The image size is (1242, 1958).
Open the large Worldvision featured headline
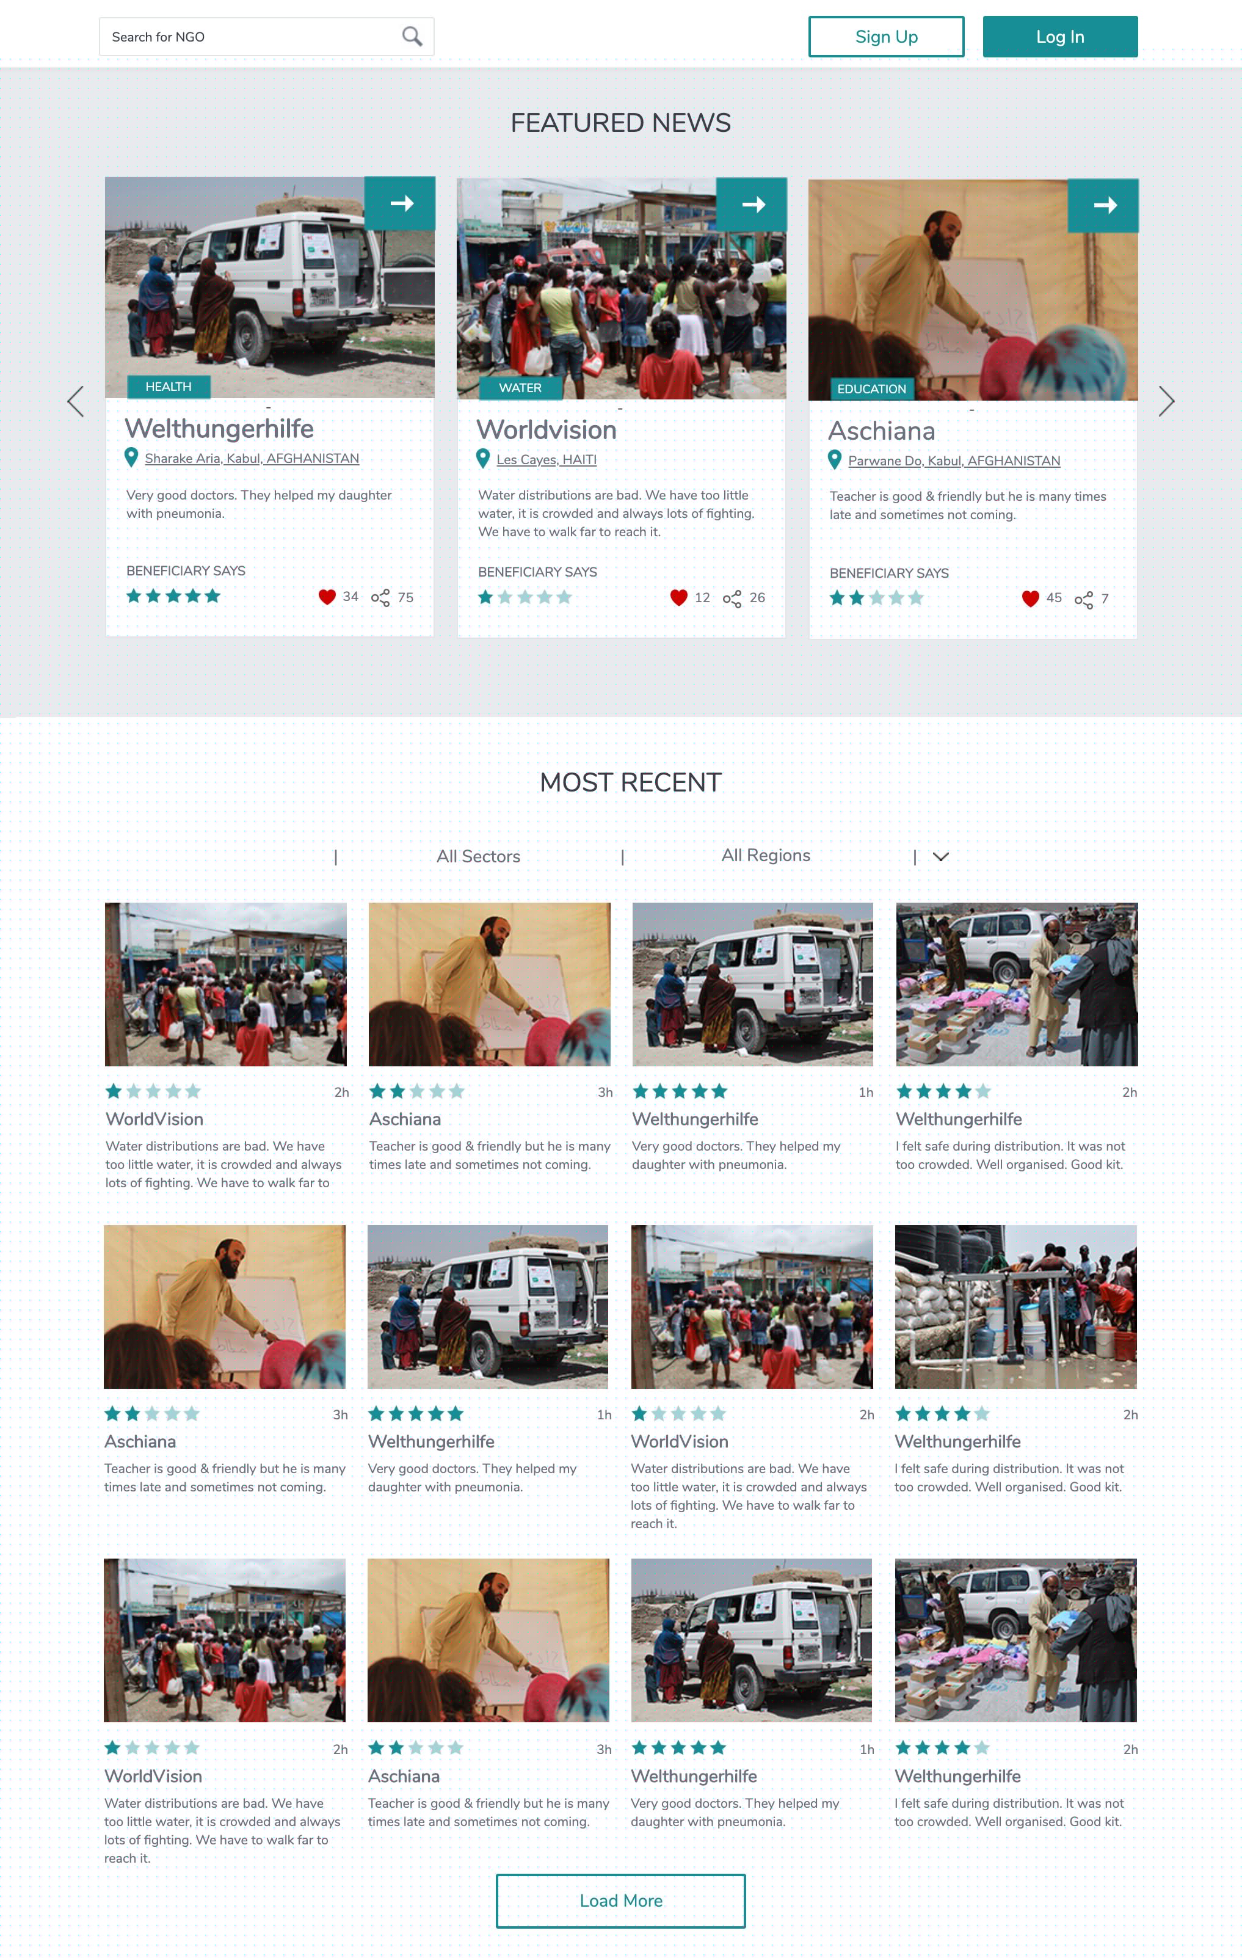547,430
